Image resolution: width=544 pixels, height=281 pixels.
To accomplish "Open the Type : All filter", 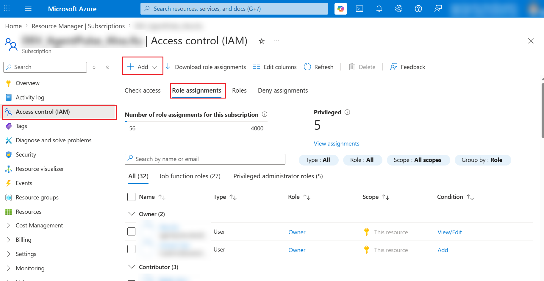I will tap(318, 160).
